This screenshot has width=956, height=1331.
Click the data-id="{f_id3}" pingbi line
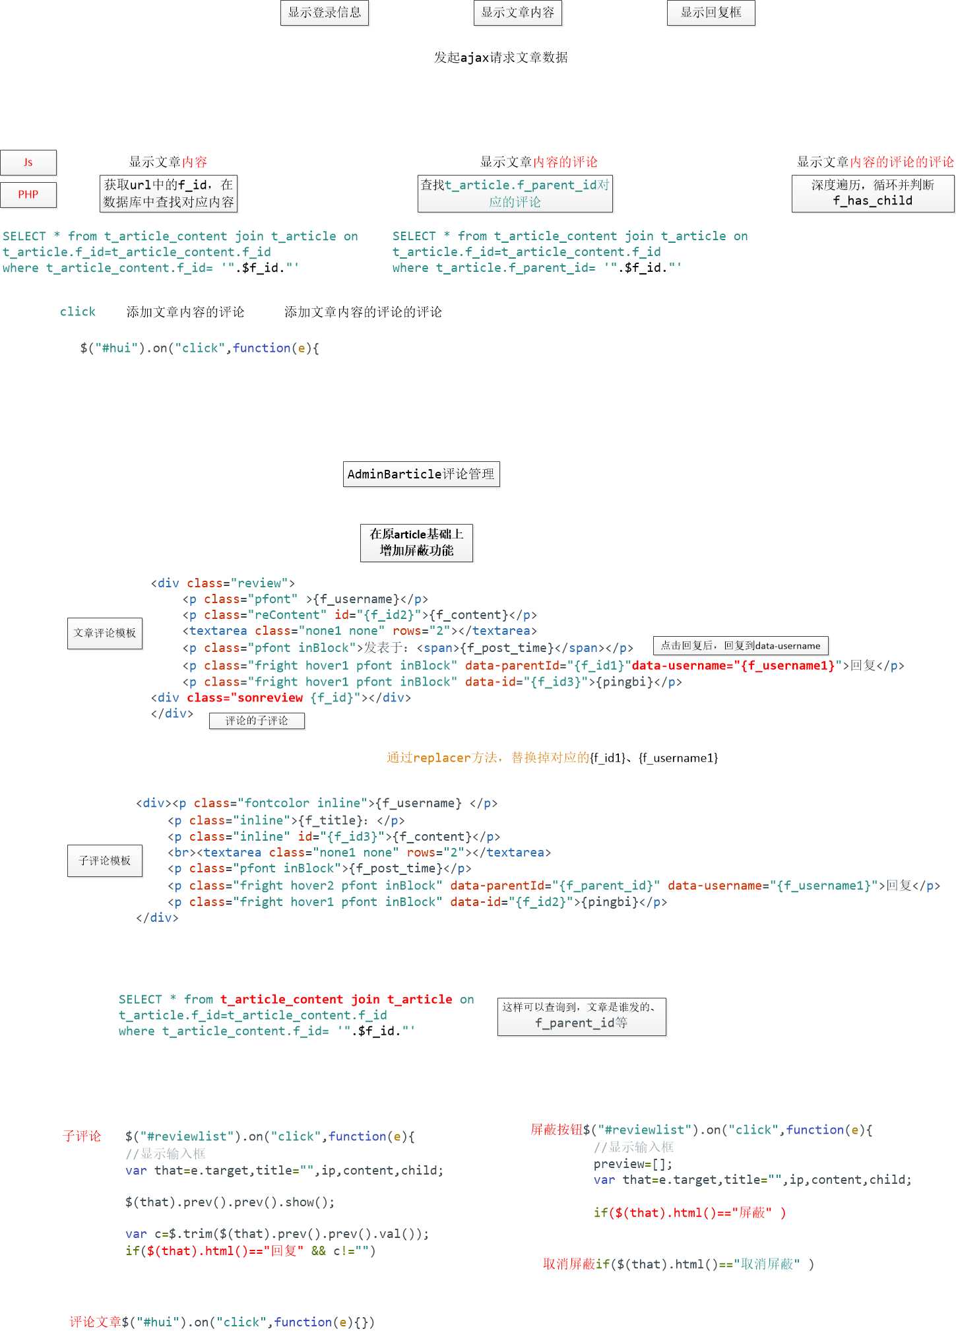pos(432,682)
